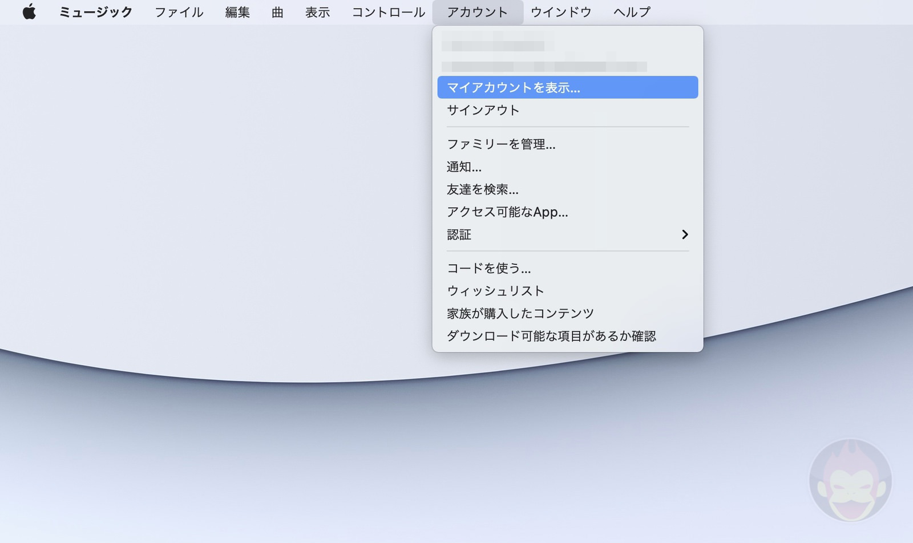913x543 pixels.
Task: Choose サインアウト from the menu
Action: [568, 110]
